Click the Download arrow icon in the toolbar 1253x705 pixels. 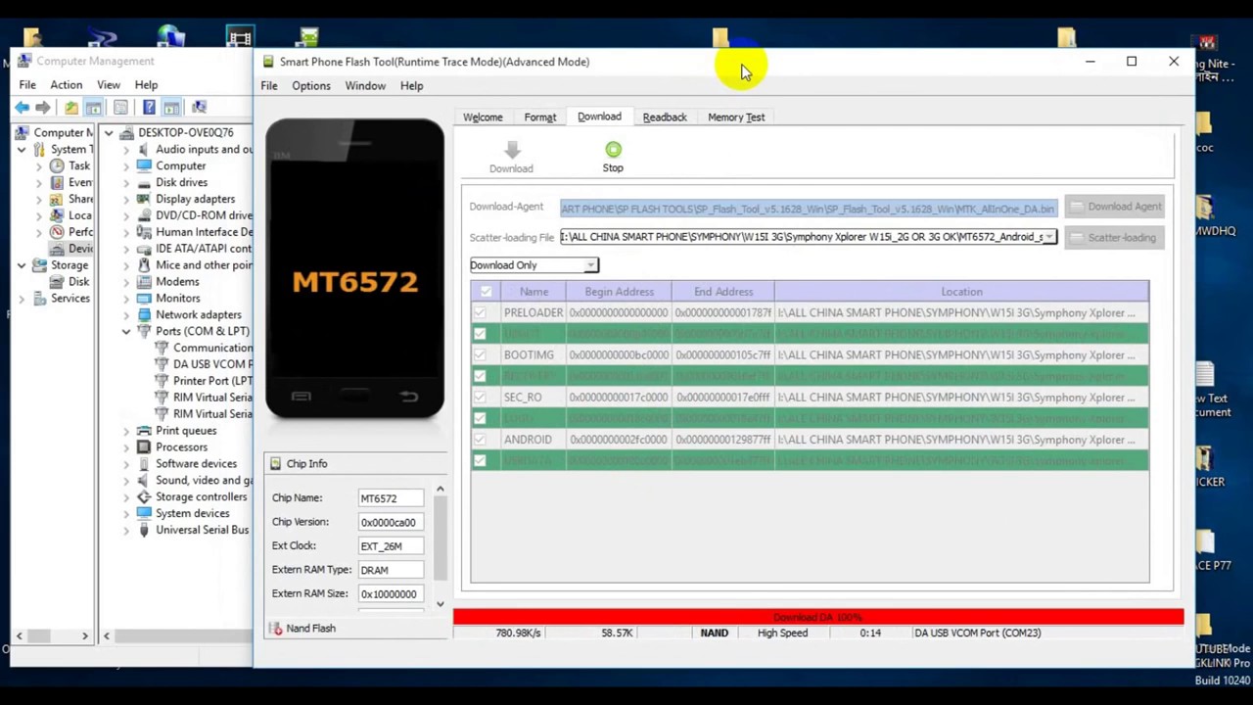512,150
